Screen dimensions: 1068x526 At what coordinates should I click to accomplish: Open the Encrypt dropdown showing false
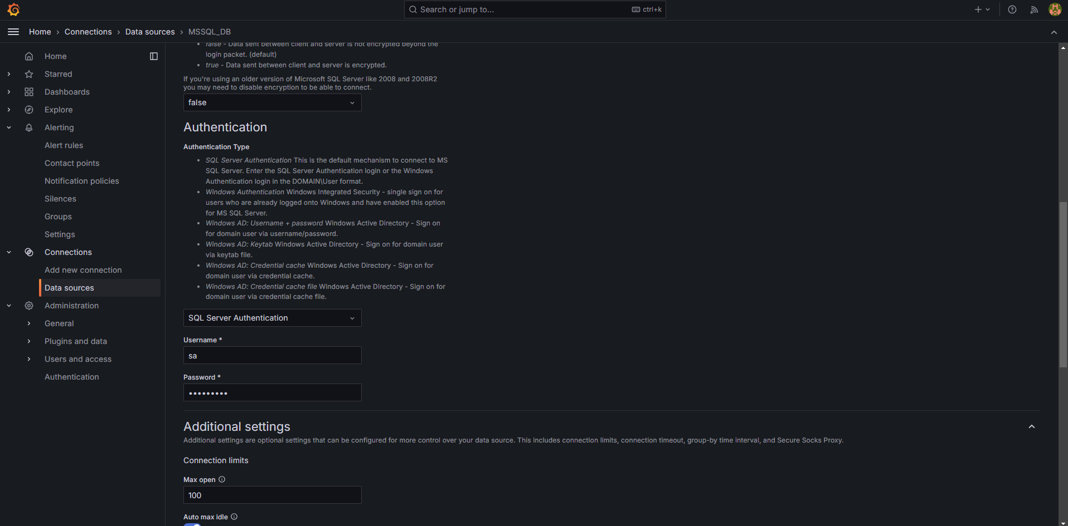[272, 102]
